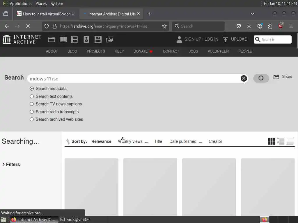Open the Date published sort dropdown
This screenshot has width=298, height=223.
point(186,141)
